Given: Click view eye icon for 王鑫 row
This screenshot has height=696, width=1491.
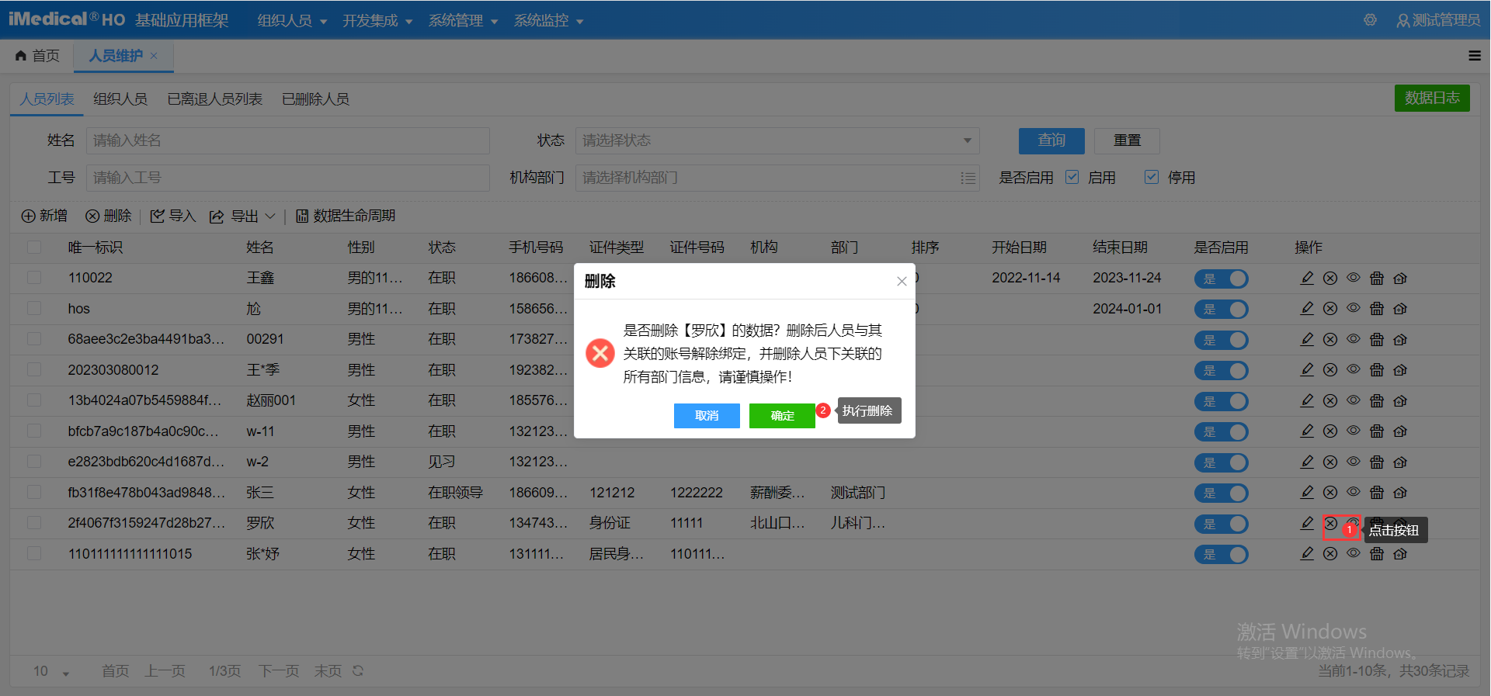Looking at the screenshot, I should 1354,278.
